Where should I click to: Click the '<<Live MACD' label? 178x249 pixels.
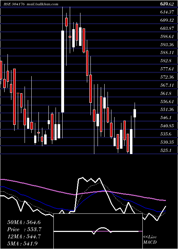point(150,239)
